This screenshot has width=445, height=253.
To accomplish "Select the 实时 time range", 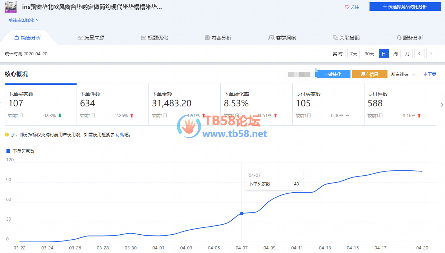I will [x=338, y=54].
